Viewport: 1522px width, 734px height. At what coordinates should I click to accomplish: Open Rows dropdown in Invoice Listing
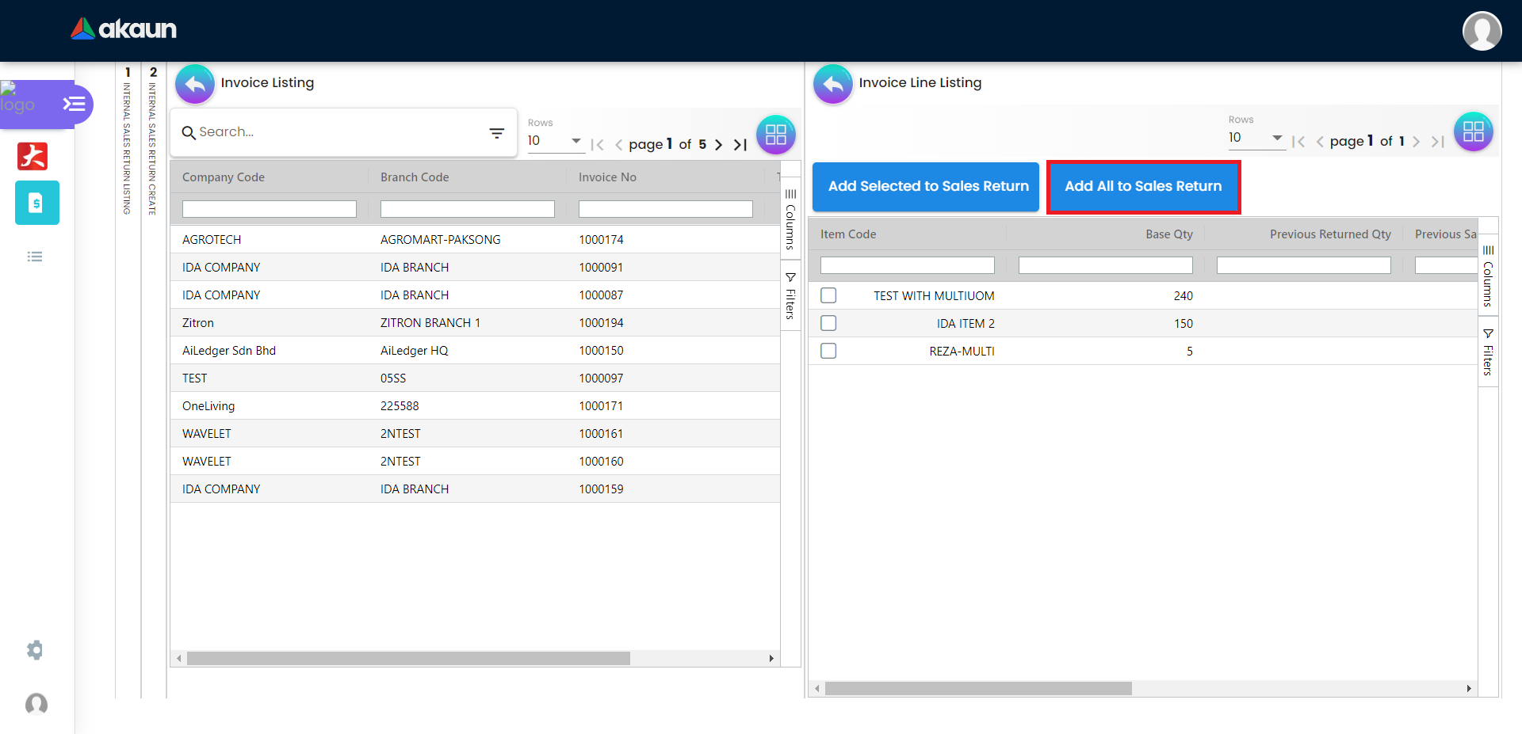click(555, 141)
